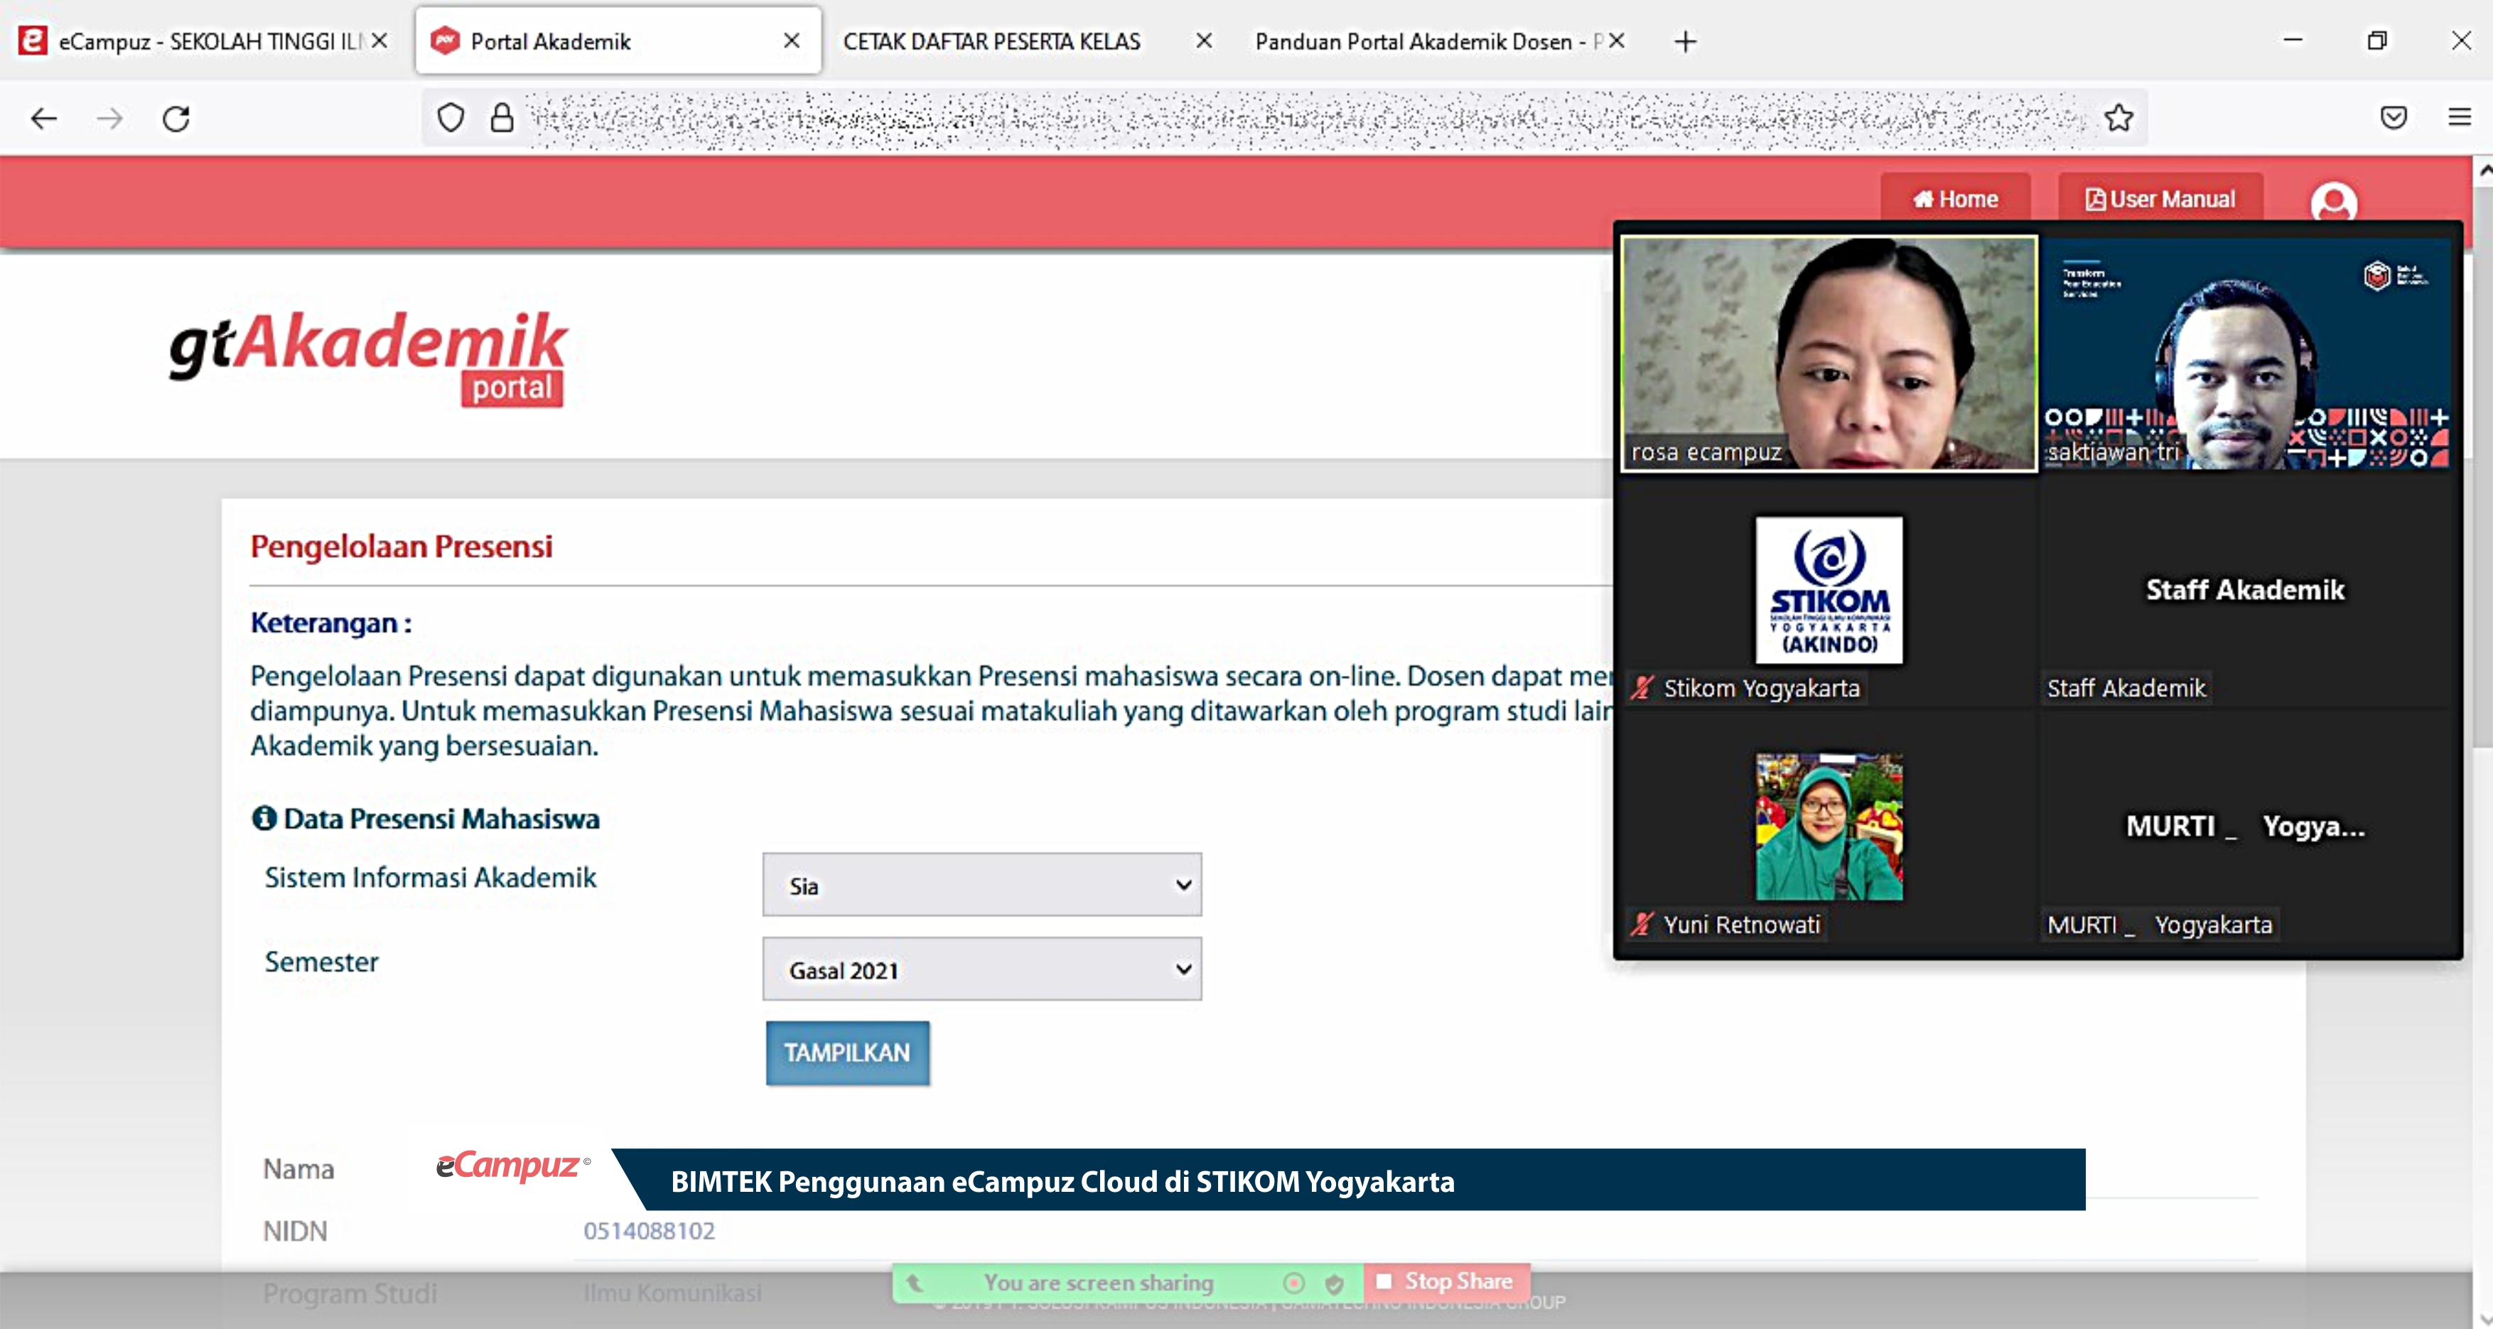Click the Data Presensi Mahasiswa heading

[441, 818]
